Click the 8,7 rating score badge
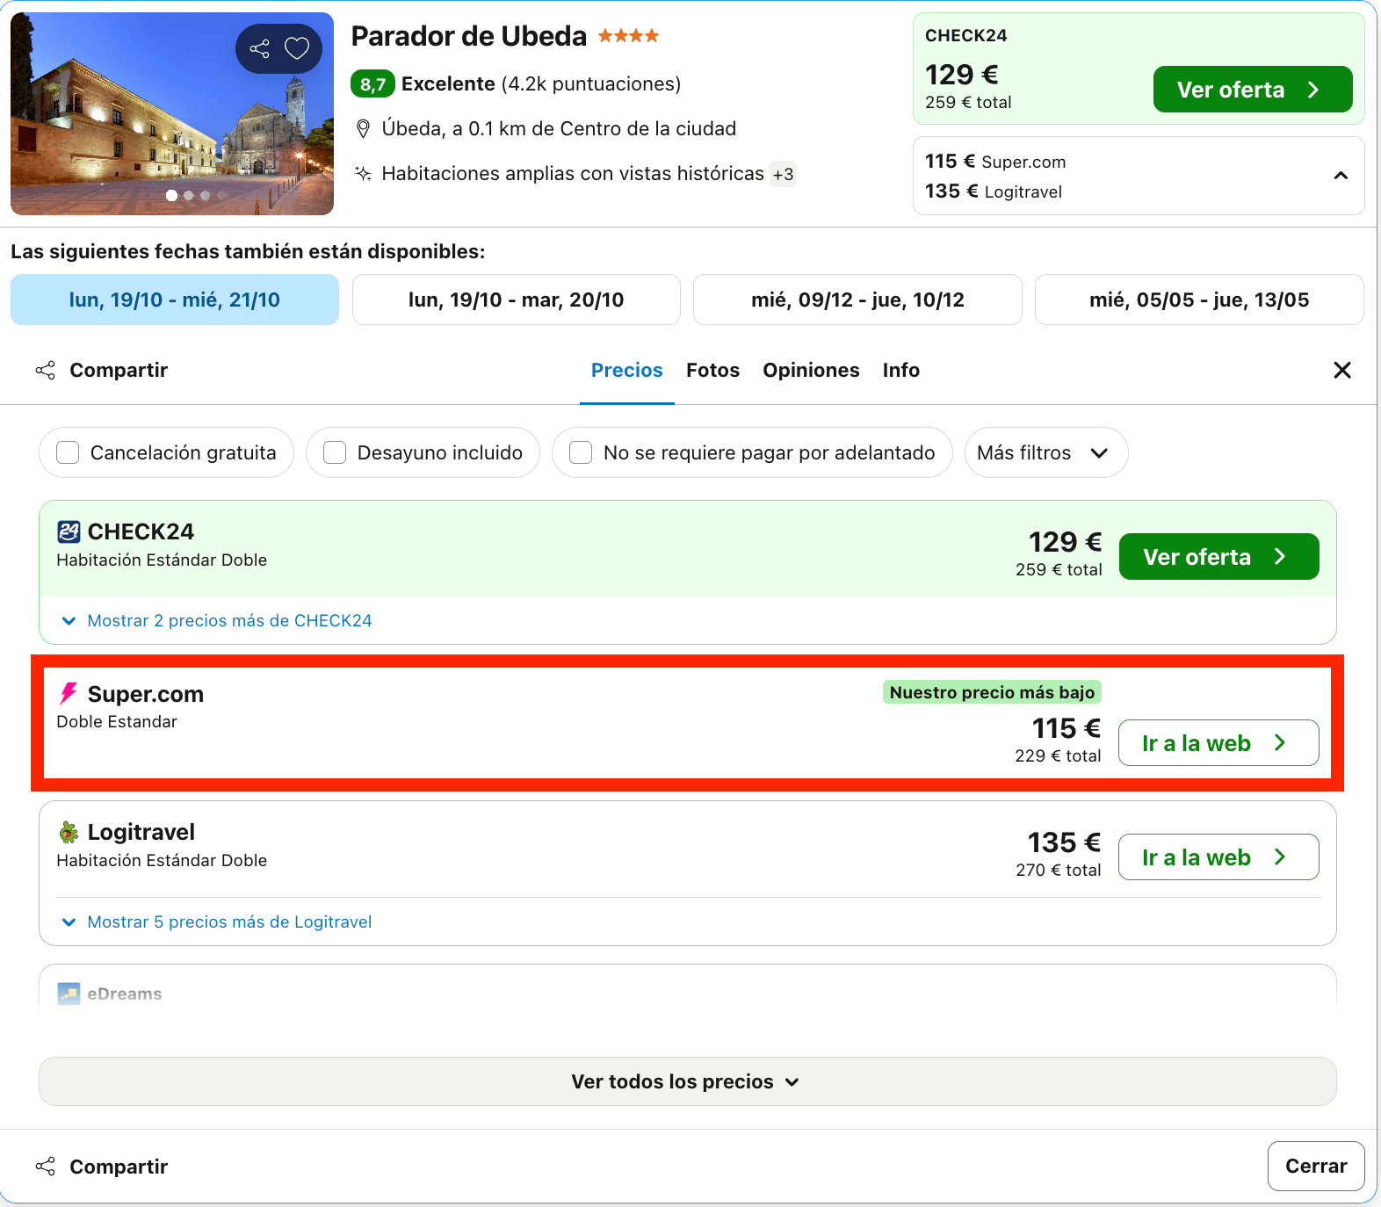 coord(372,84)
